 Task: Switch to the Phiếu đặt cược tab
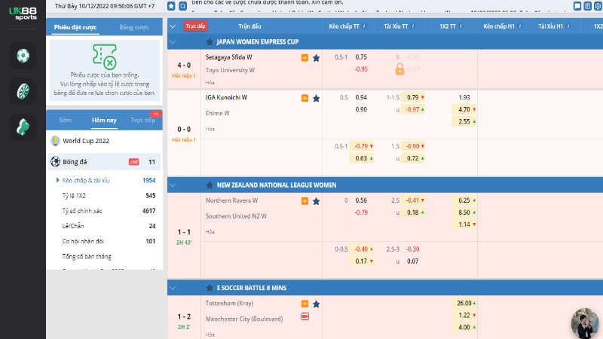[75, 27]
